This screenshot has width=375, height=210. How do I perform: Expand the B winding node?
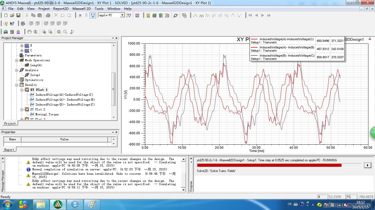click(x=22, y=45)
